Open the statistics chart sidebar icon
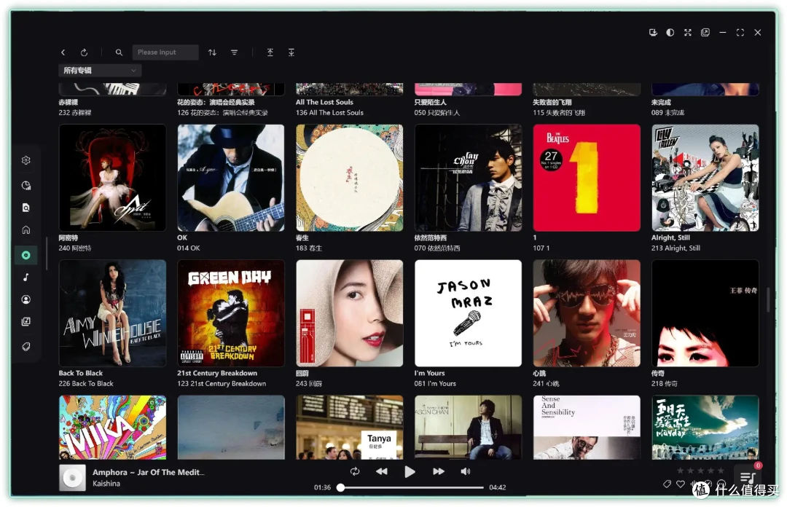 coord(26,185)
